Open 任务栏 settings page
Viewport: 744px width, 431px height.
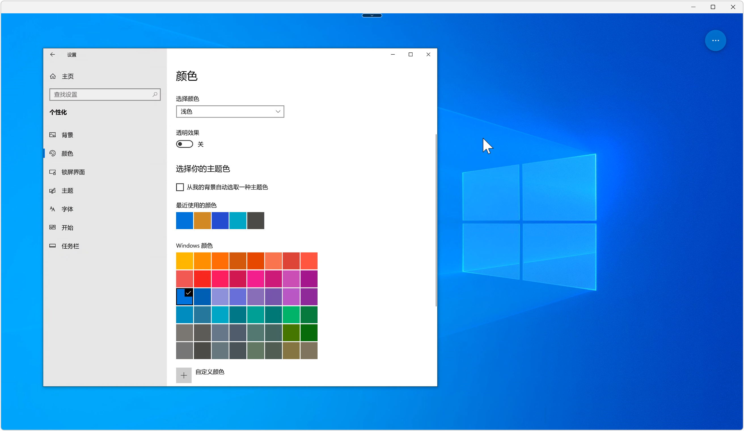(x=105, y=246)
